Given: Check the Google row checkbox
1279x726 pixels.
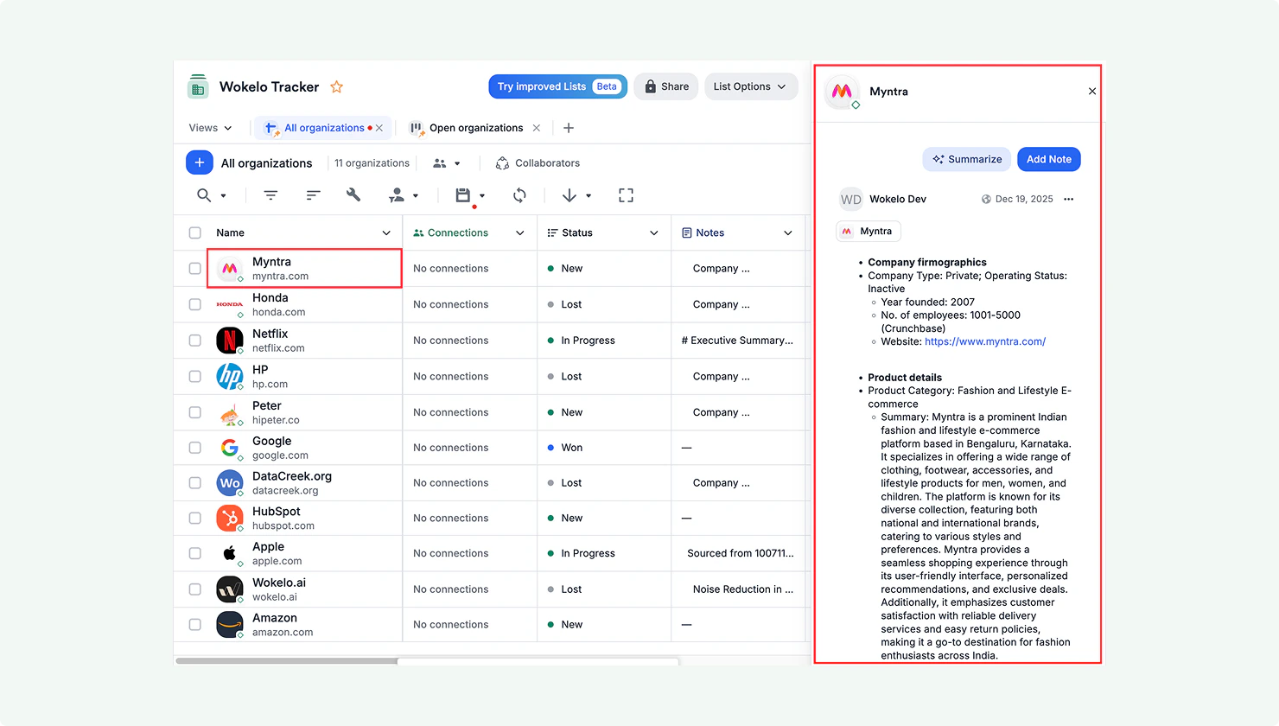Looking at the screenshot, I should pyautogui.click(x=195, y=448).
